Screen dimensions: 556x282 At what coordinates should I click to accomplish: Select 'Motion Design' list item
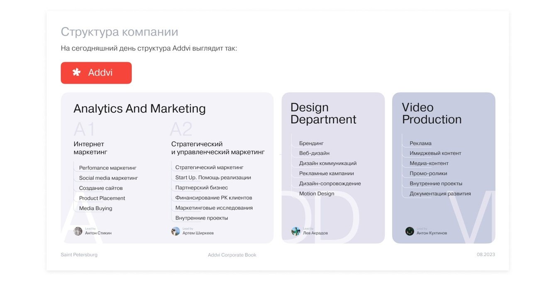pos(317,193)
